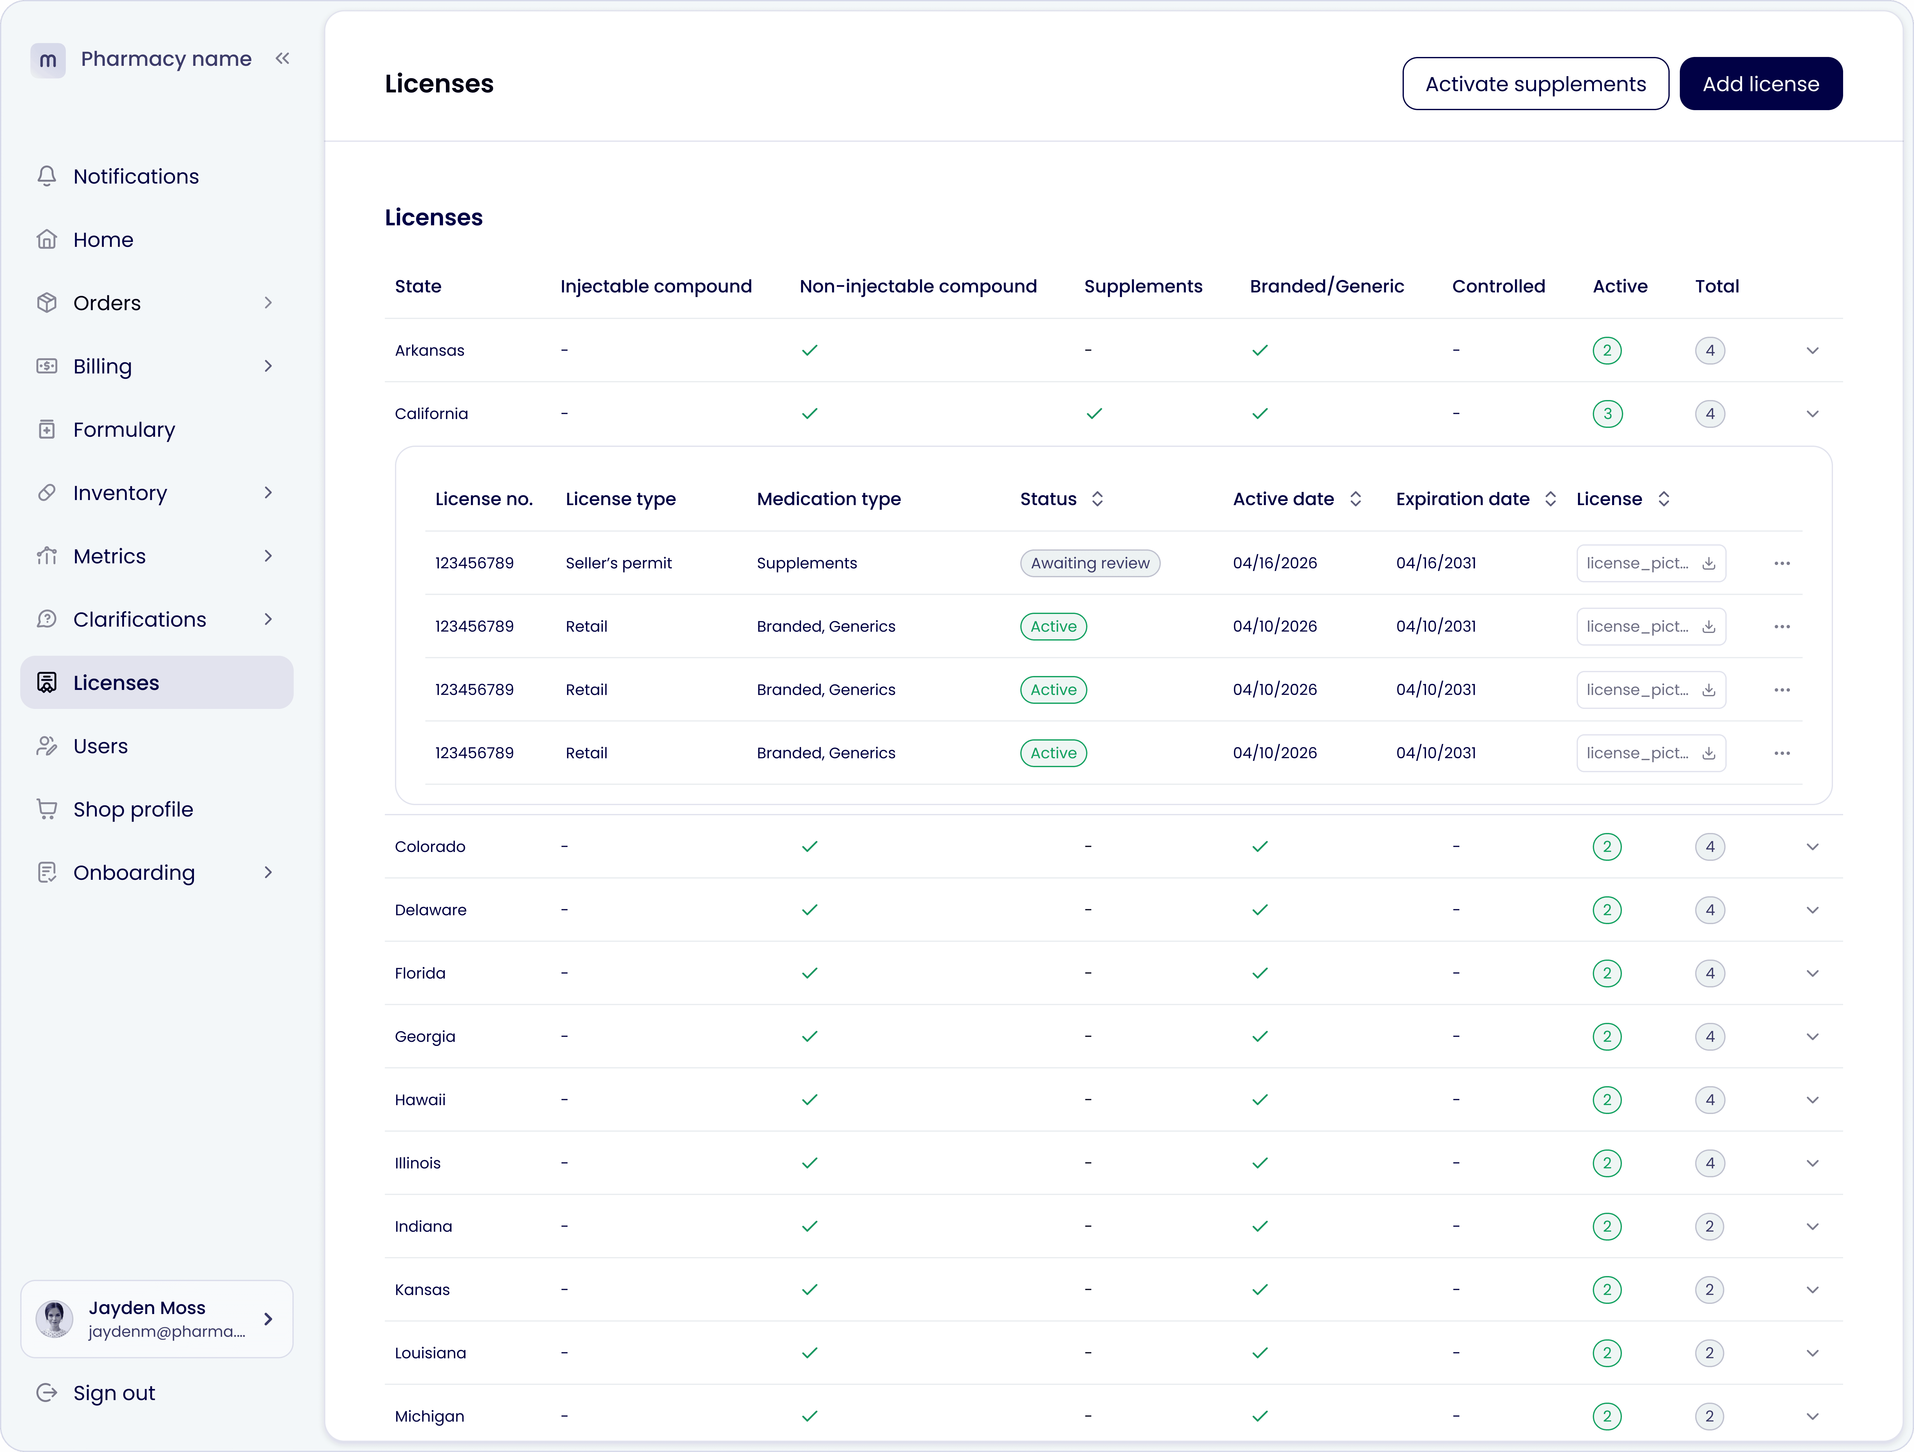Open the Formulary section

coord(157,429)
